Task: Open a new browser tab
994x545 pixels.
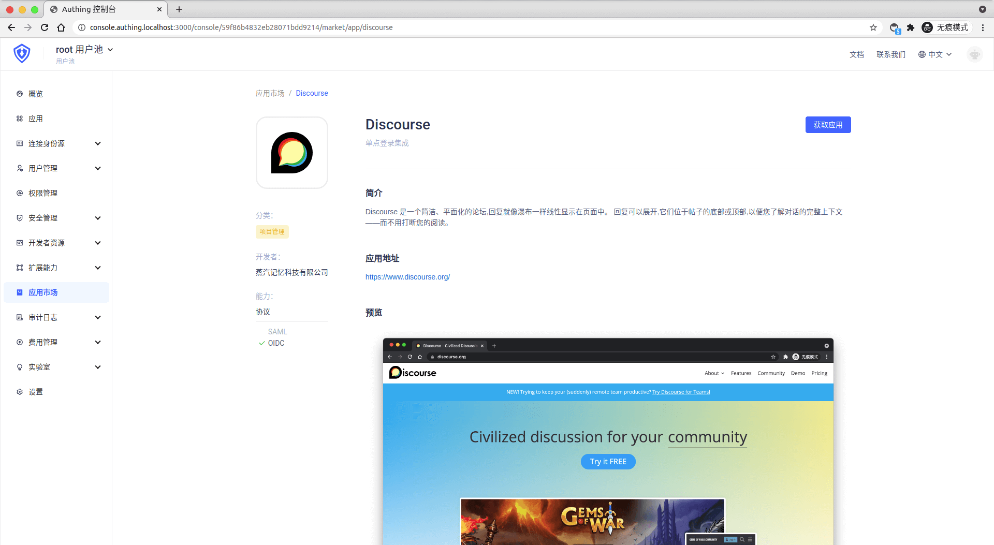Action: pos(179,9)
